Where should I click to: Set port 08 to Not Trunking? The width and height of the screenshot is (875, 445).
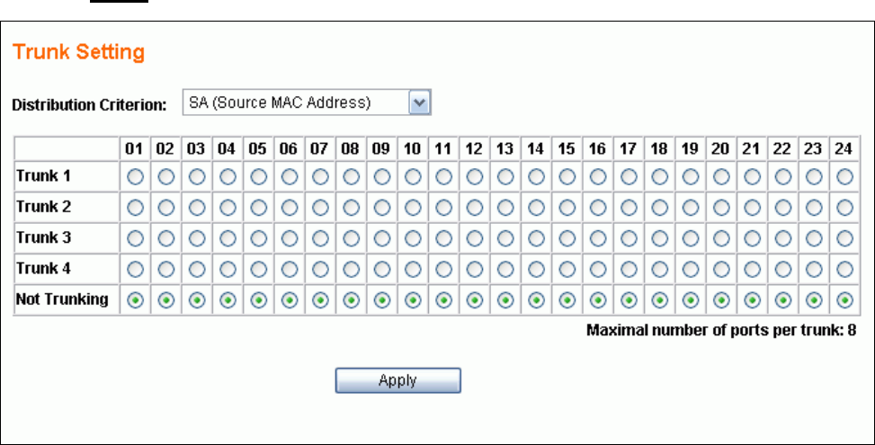click(352, 301)
